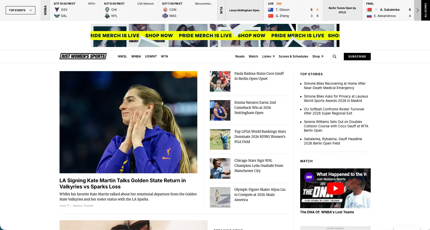Go to the Reads section
Image resolution: width=430 pixels, height=230 pixels.
[240, 56]
